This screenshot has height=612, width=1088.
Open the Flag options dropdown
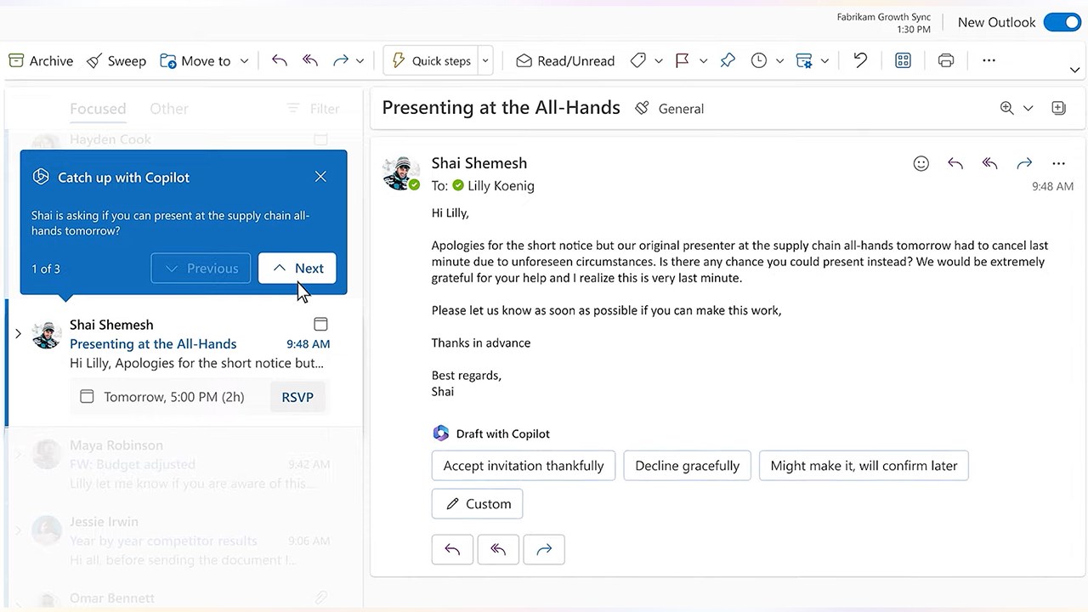point(703,60)
